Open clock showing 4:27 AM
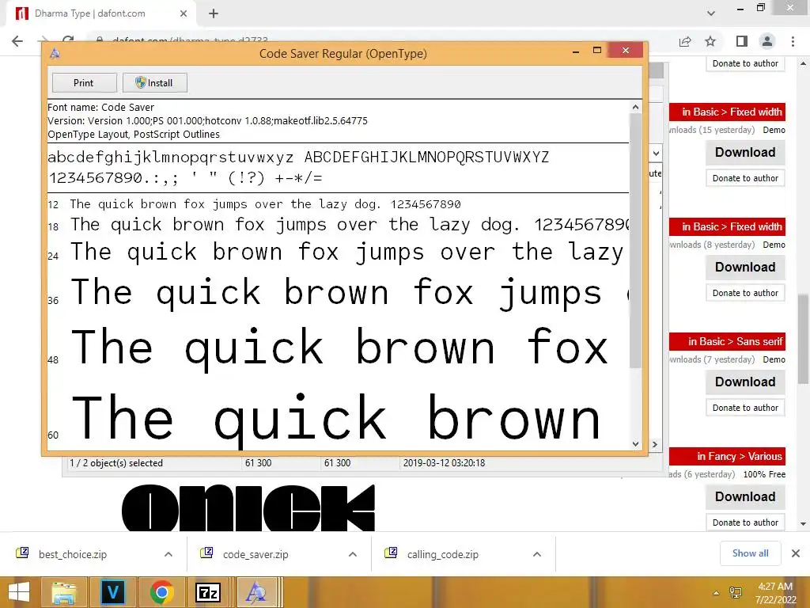Image resolution: width=810 pixels, height=608 pixels. pos(775,593)
